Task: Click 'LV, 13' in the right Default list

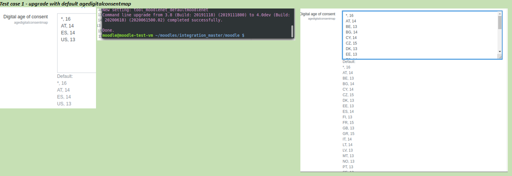Action: (348, 150)
